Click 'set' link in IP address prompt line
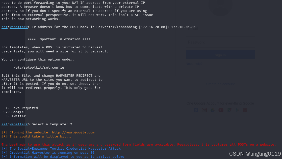Screen dimensions: 282x159 pos(5,27)
